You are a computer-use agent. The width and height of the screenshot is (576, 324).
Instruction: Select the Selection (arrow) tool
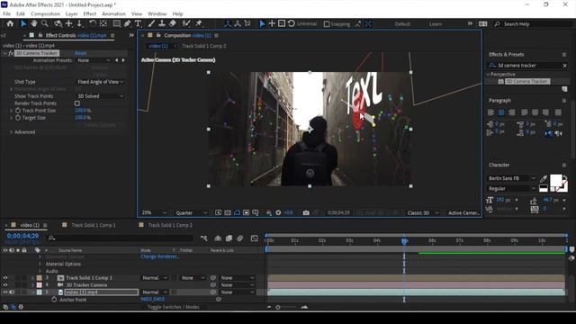[23, 23]
